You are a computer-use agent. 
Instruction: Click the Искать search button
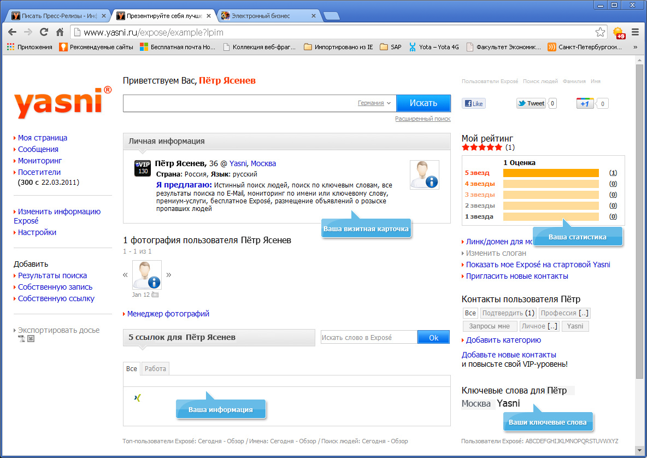pos(424,103)
